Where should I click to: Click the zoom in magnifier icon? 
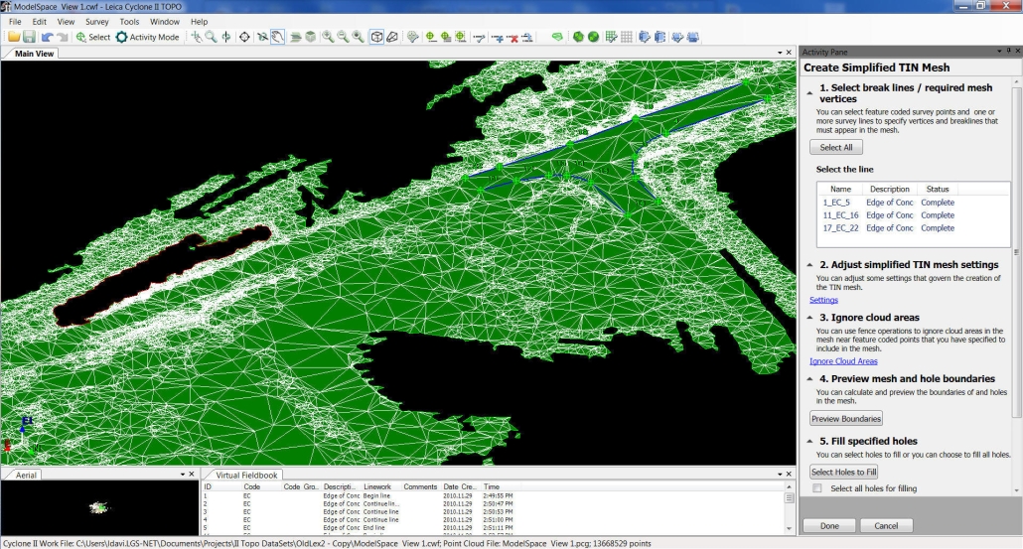[327, 37]
